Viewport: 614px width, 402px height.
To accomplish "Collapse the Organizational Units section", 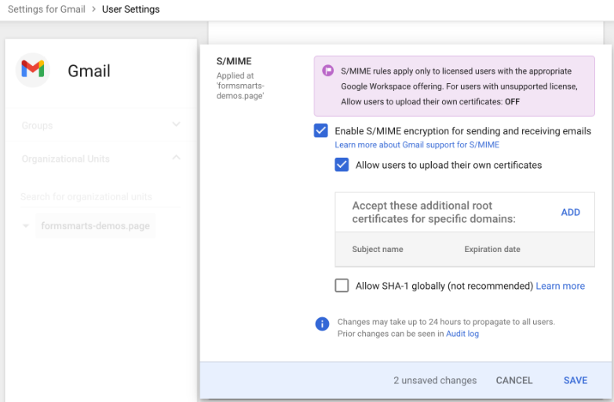I will (x=101, y=159).
